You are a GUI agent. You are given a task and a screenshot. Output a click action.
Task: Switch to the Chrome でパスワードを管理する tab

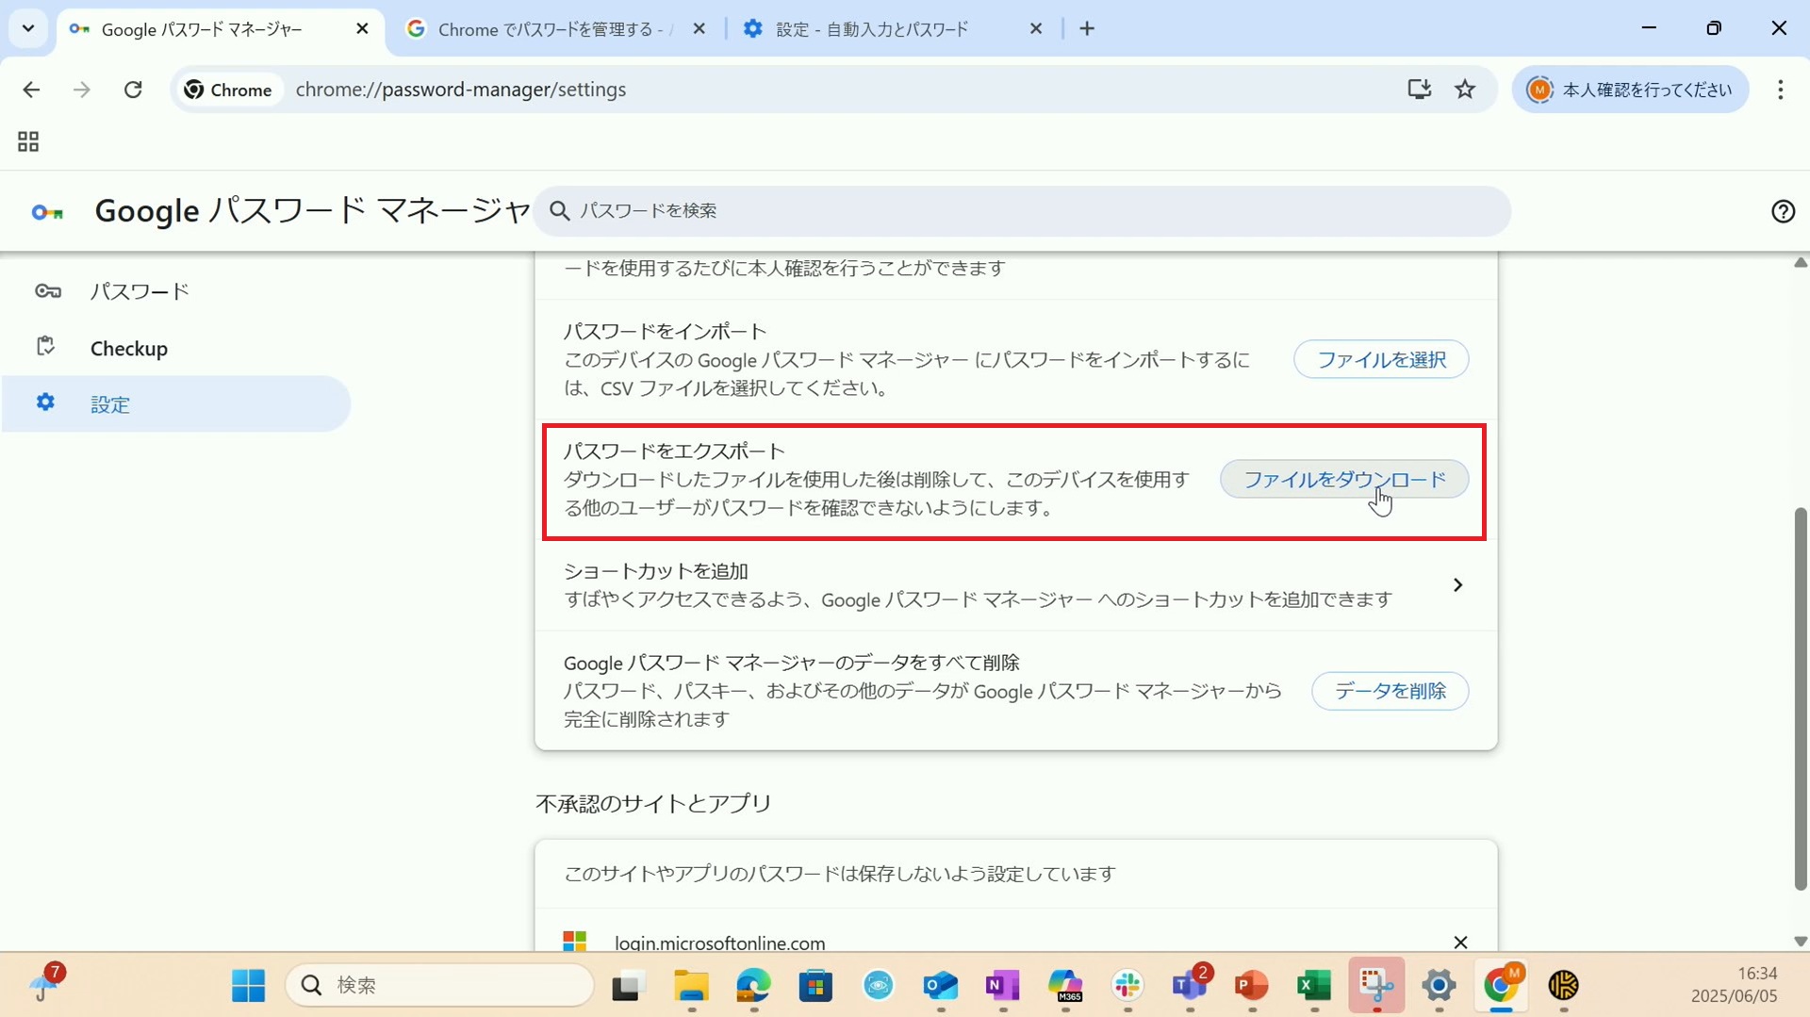[547, 29]
